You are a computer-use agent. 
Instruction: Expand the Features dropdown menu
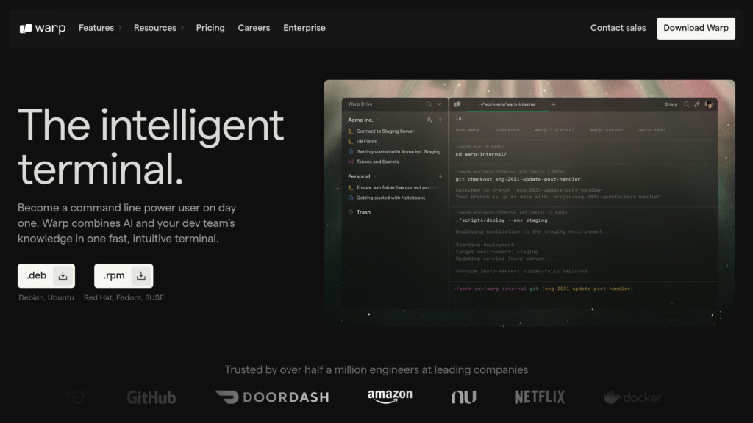coord(100,28)
